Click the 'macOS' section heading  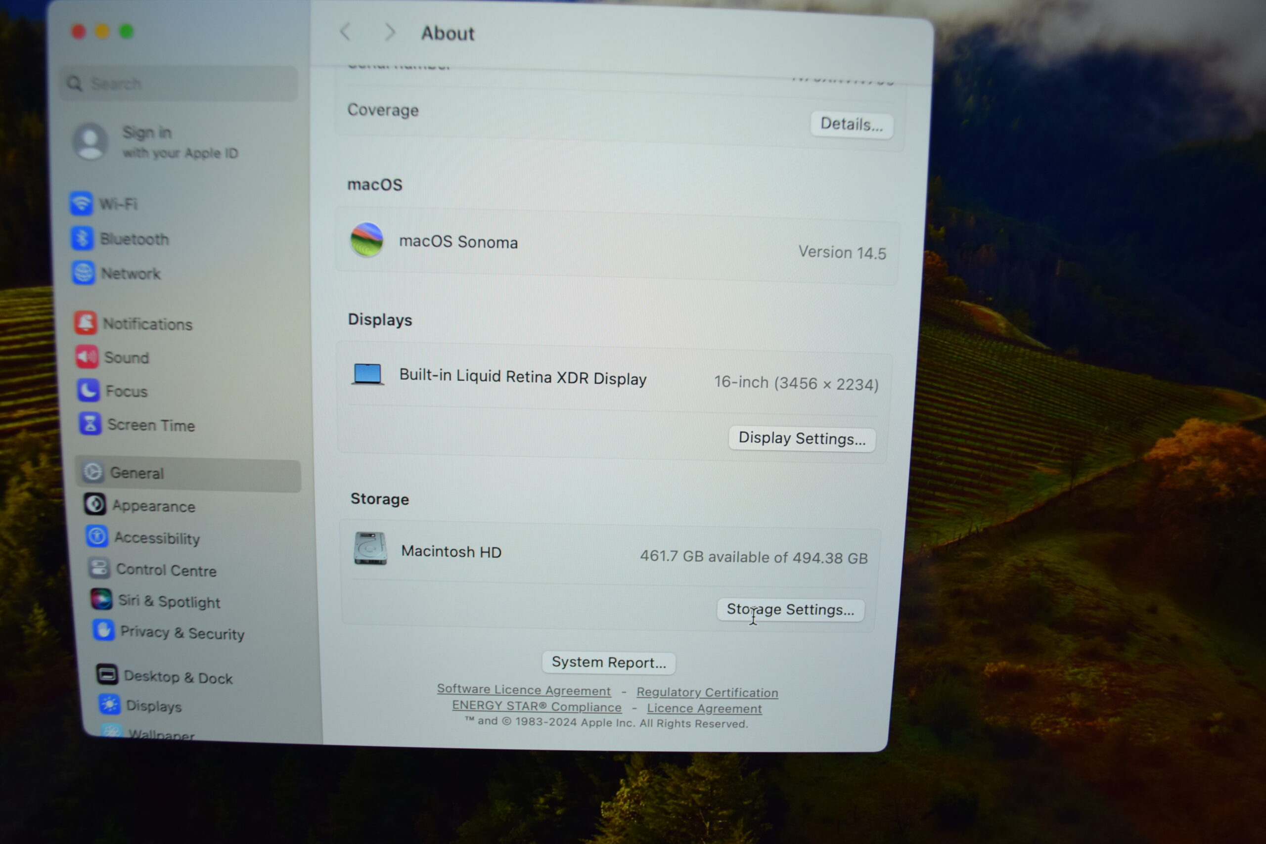(375, 184)
